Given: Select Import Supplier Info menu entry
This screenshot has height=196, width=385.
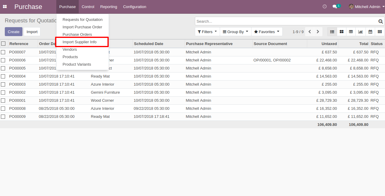Looking at the screenshot, I should (83, 42).
